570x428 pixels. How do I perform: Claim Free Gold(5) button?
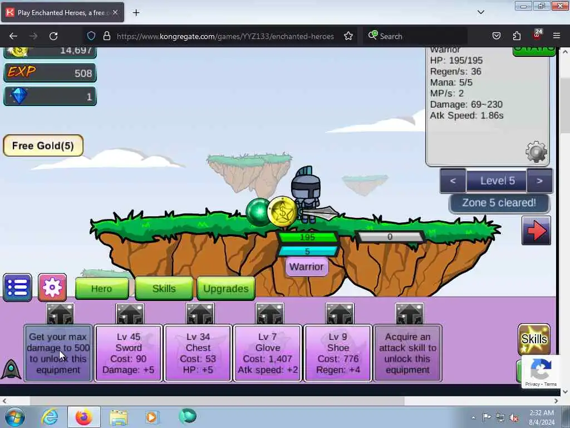[x=43, y=145]
